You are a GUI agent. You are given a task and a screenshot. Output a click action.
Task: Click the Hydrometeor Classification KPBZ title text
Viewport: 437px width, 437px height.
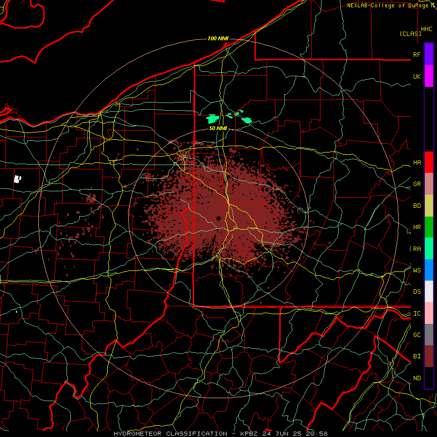pyautogui.click(x=220, y=434)
